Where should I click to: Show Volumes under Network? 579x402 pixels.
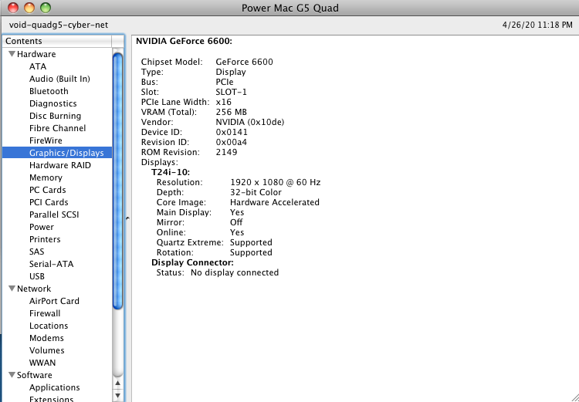pyautogui.click(x=47, y=350)
